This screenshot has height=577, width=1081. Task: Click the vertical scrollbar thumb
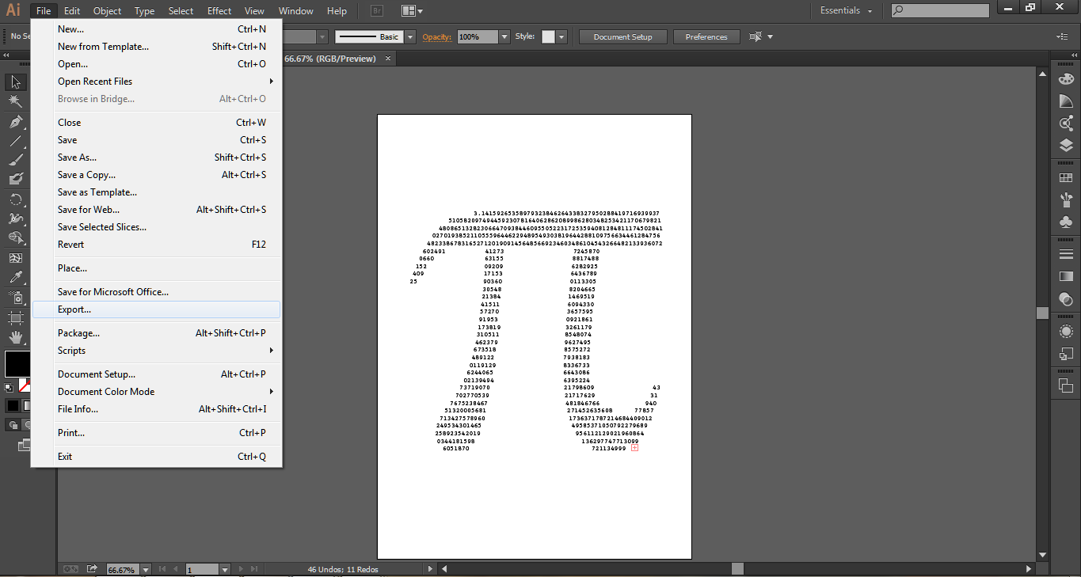[x=1043, y=313]
